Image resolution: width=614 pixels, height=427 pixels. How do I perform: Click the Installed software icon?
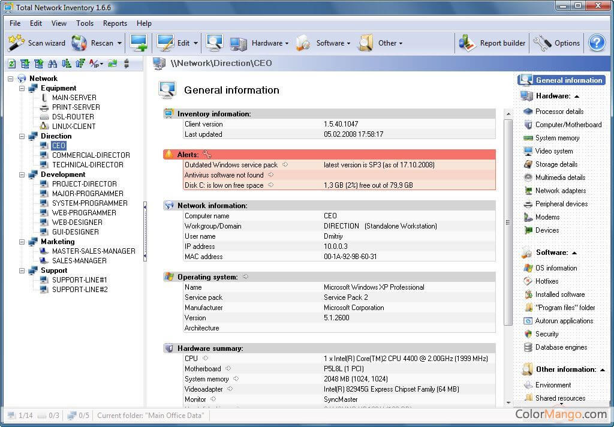pos(528,294)
